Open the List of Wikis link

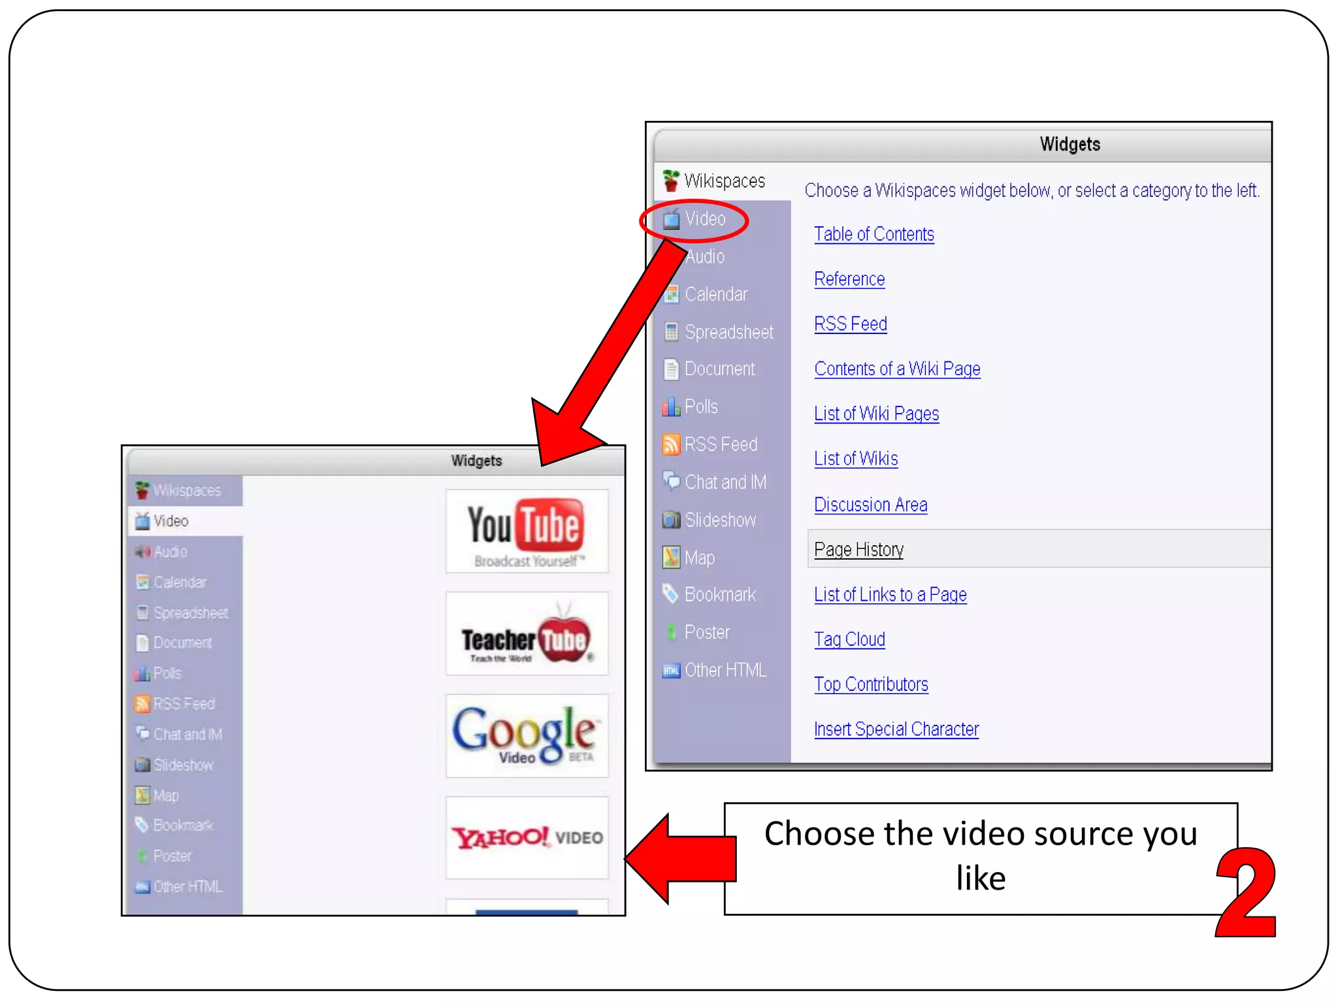[x=856, y=459]
